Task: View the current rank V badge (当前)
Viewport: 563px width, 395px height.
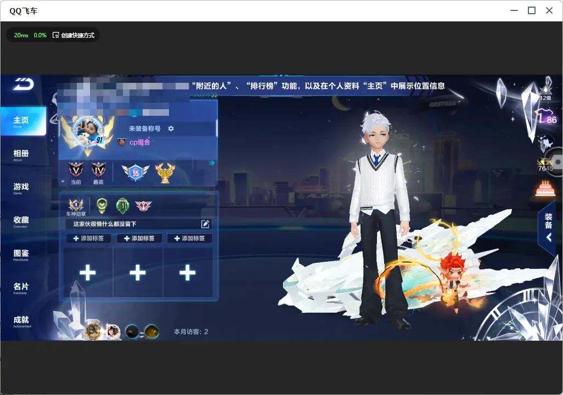Action: 76,170
